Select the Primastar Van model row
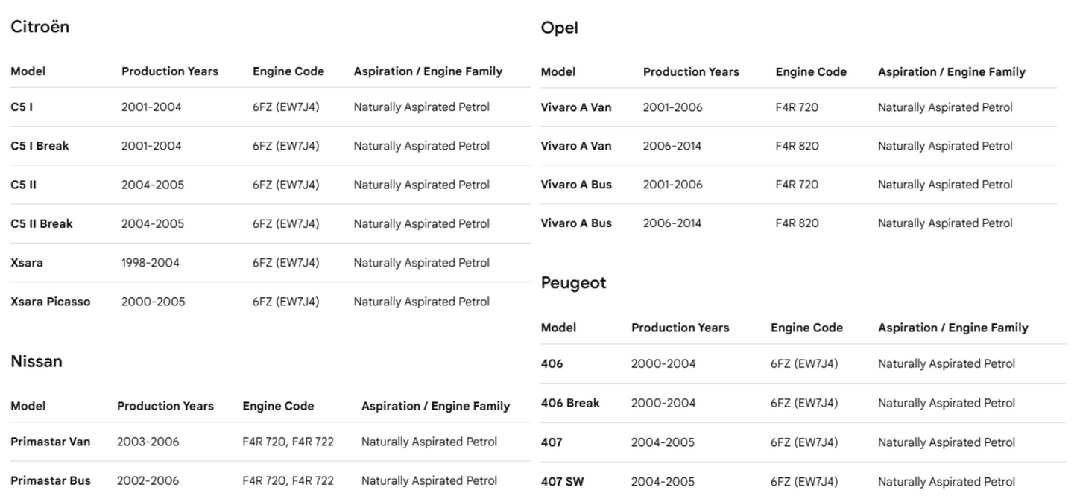This screenshot has width=1077, height=499. [x=271, y=442]
